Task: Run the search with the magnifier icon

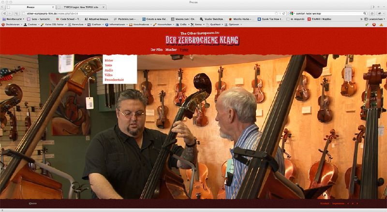Action: pyautogui.click(x=365, y=14)
